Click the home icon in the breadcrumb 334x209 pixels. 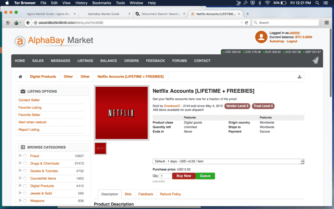click(x=20, y=77)
